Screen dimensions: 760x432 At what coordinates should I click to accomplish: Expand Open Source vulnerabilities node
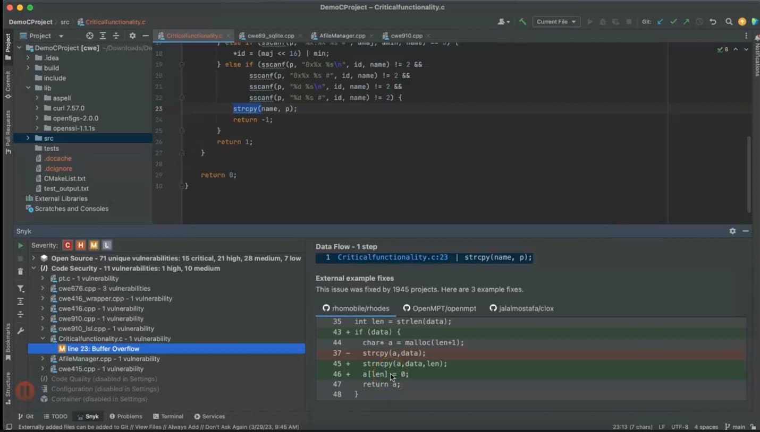point(34,258)
